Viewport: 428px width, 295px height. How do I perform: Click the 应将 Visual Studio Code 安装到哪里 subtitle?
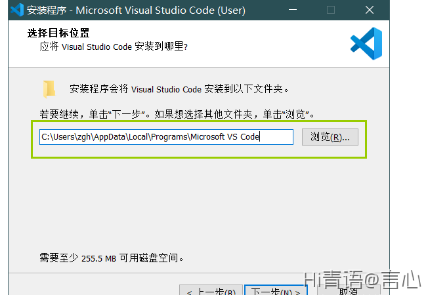click(114, 47)
